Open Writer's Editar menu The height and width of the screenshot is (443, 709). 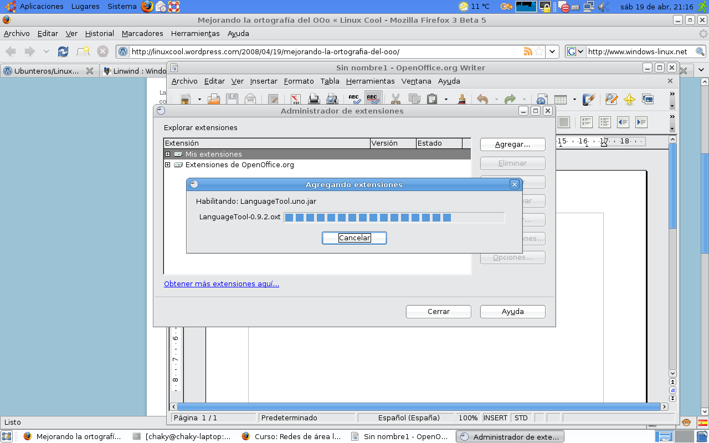[x=214, y=81]
